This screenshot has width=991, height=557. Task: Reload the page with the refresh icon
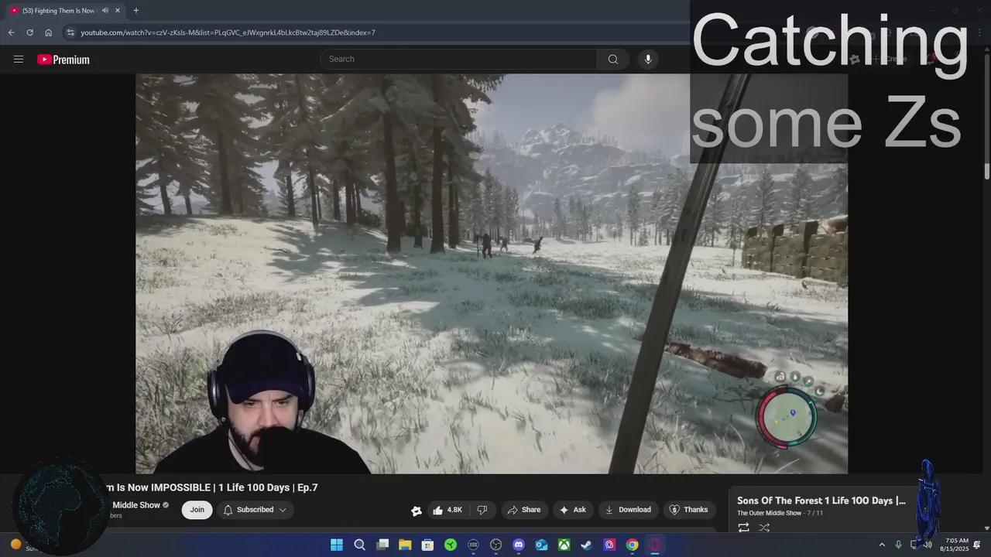click(x=29, y=32)
